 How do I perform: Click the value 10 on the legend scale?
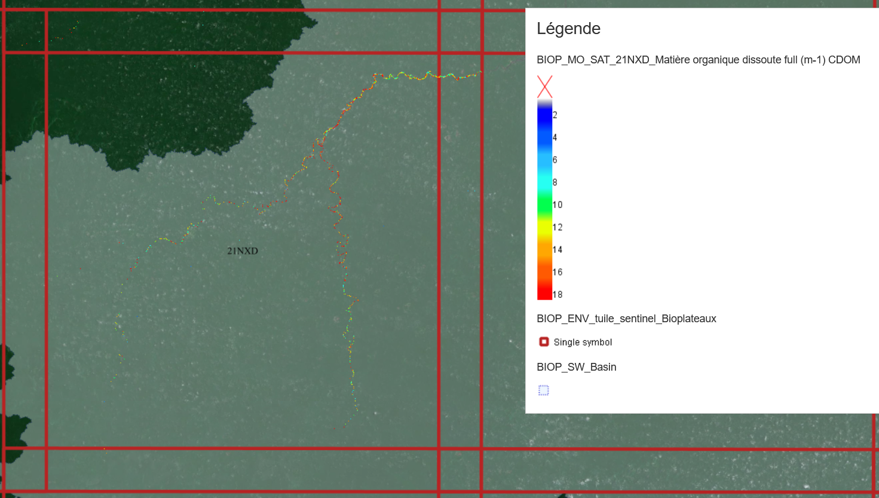558,205
